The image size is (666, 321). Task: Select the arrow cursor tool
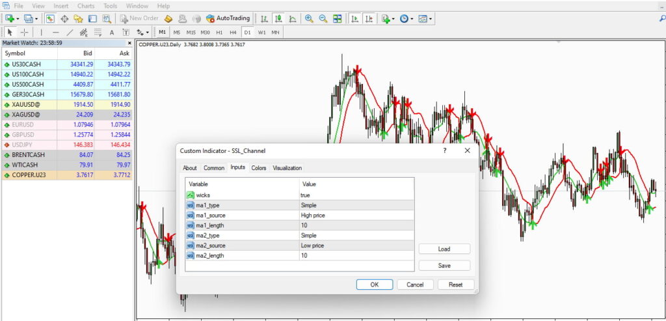pos(10,33)
